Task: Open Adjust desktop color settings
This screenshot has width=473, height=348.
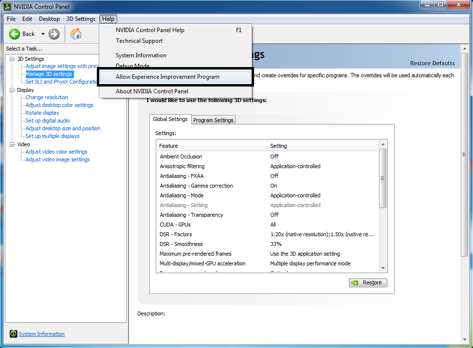Action: click(x=59, y=105)
